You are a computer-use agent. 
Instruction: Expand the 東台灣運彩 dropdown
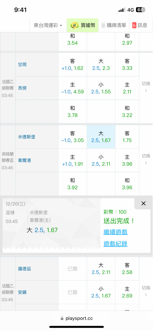pos(48,25)
